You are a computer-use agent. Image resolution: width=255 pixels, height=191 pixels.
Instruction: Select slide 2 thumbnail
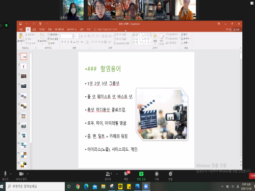(23, 66)
